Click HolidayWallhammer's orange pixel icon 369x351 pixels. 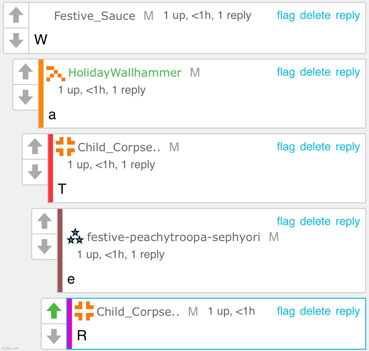(x=56, y=73)
